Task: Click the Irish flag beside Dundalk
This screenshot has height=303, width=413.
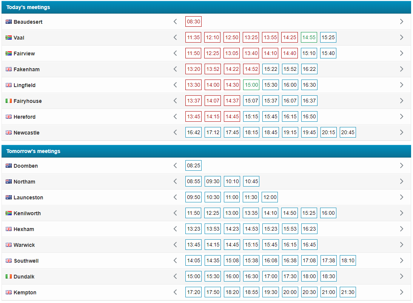Action: [9, 277]
